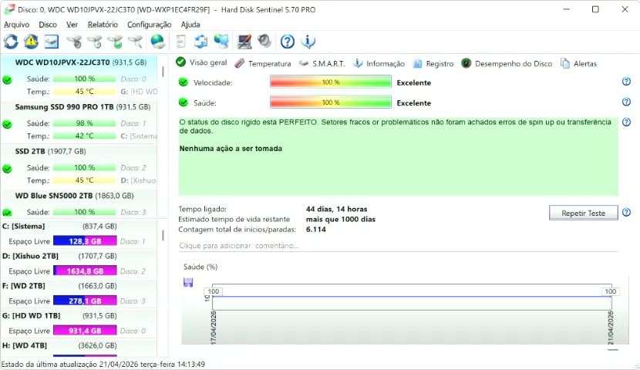640x370 pixels.
Task: Open the Ver menu
Action: pyautogui.click(x=72, y=25)
